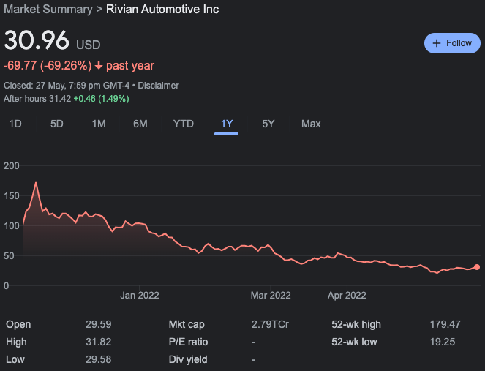Show the 1M chart range
Screen dimensions: 485x371
click(x=99, y=124)
